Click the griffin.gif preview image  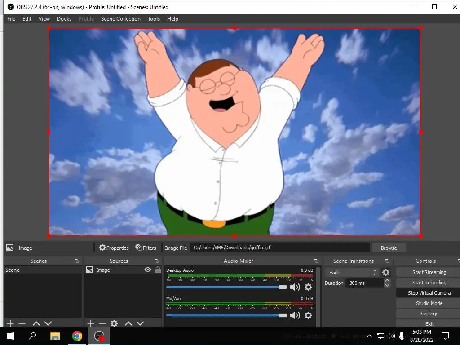[234, 132]
